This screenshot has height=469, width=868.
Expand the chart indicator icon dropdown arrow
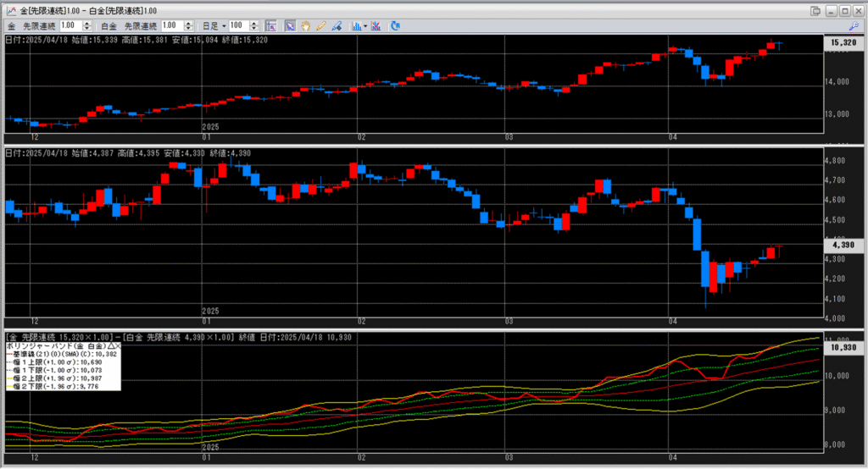click(x=365, y=26)
